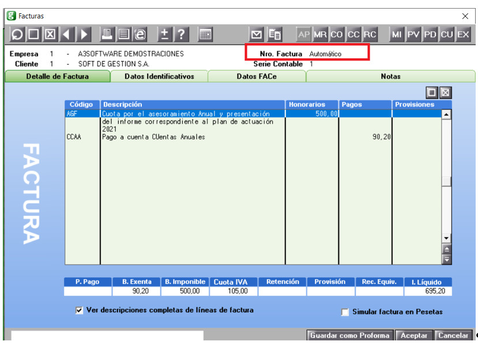
Task: Click the move-line-down button below the scrollbar
Action: point(446,259)
